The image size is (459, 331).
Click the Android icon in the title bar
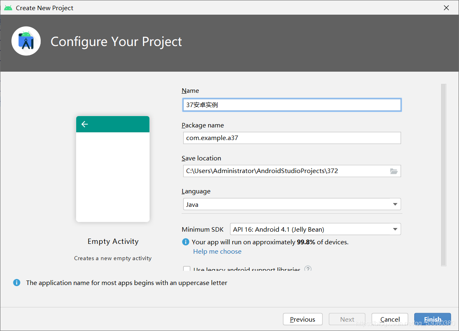[8, 8]
